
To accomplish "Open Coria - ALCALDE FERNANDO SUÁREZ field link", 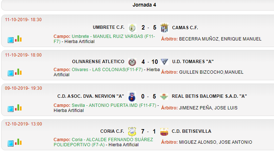I will click(x=103, y=142).
